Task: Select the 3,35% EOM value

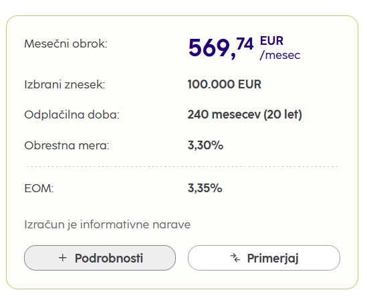Action: pyautogui.click(x=205, y=188)
